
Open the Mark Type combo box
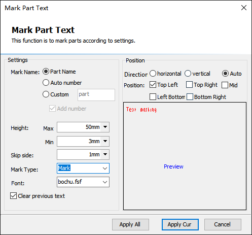coord(83,168)
